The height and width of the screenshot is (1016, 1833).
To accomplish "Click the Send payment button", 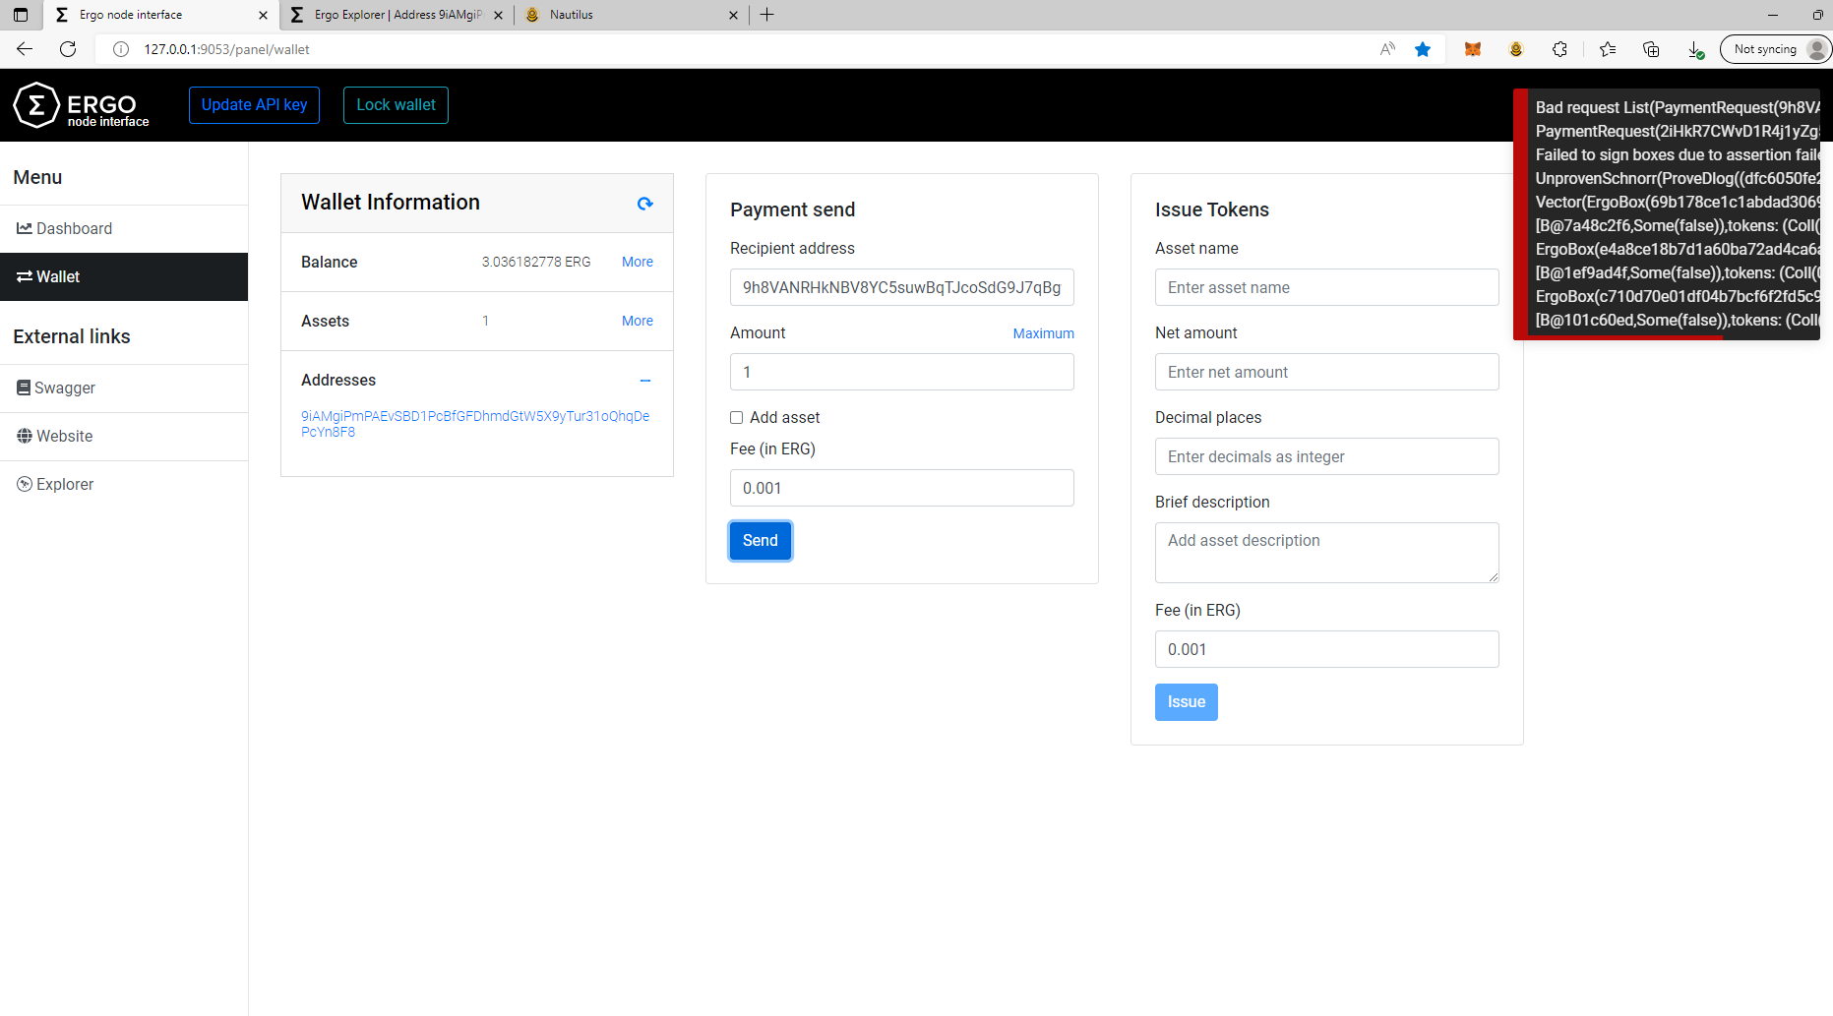I will [x=761, y=541].
